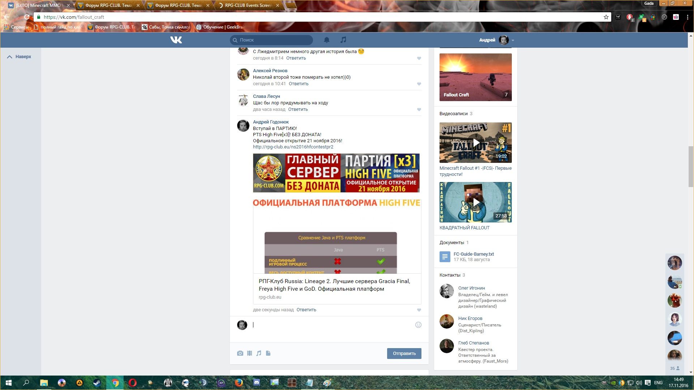Open the VK logo home link
694x390 pixels.
176,40
